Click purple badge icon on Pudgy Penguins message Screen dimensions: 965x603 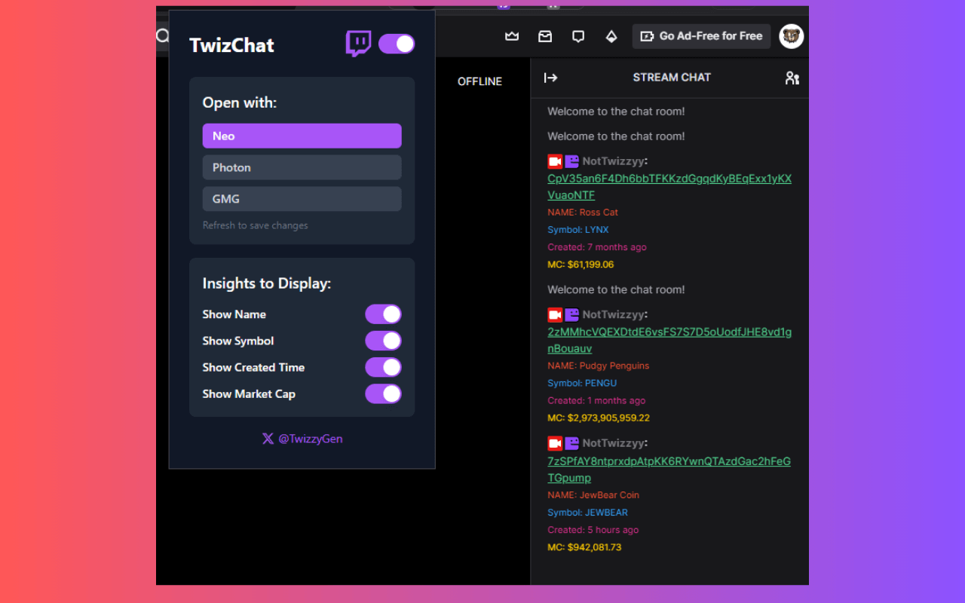click(x=572, y=315)
